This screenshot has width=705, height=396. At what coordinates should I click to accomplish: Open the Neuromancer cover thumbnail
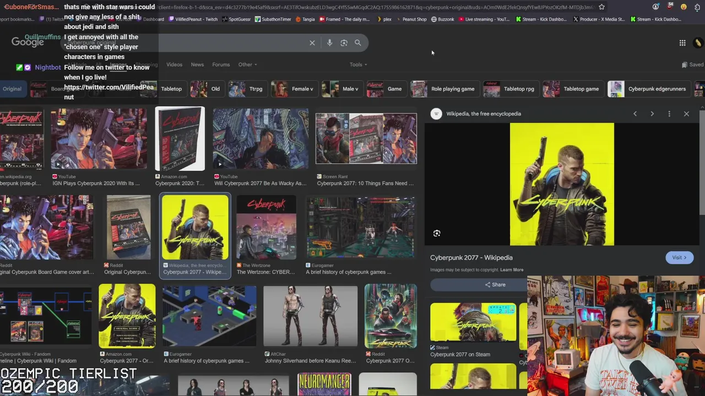click(324, 384)
